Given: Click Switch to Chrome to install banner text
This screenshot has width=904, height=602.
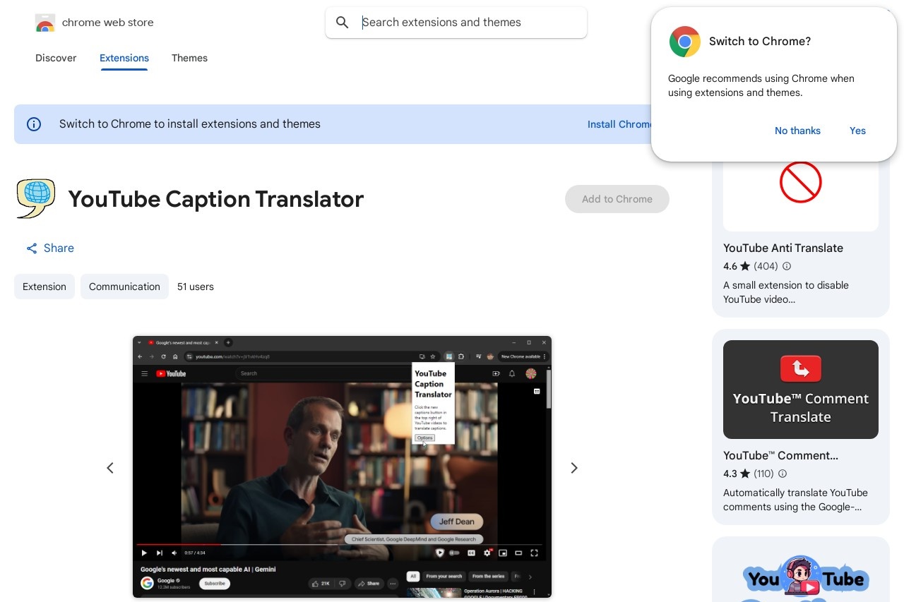Looking at the screenshot, I should click(x=190, y=124).
